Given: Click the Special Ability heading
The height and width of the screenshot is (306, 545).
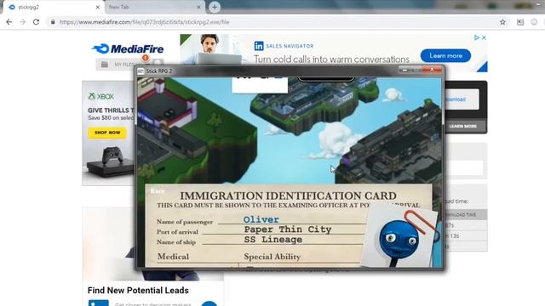Looking at the screenshot, I should click(x=272, y=257).
